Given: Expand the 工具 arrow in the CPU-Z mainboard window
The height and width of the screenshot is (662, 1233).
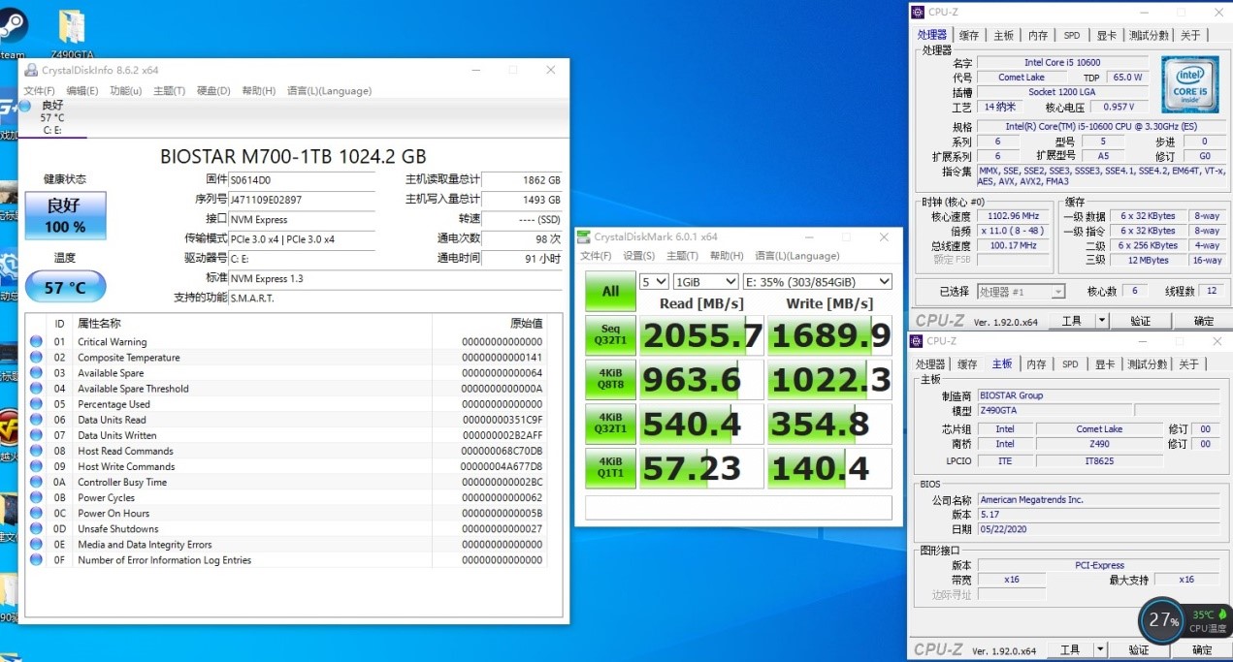Looking at the screenshot, I should tap(1101, 650).
